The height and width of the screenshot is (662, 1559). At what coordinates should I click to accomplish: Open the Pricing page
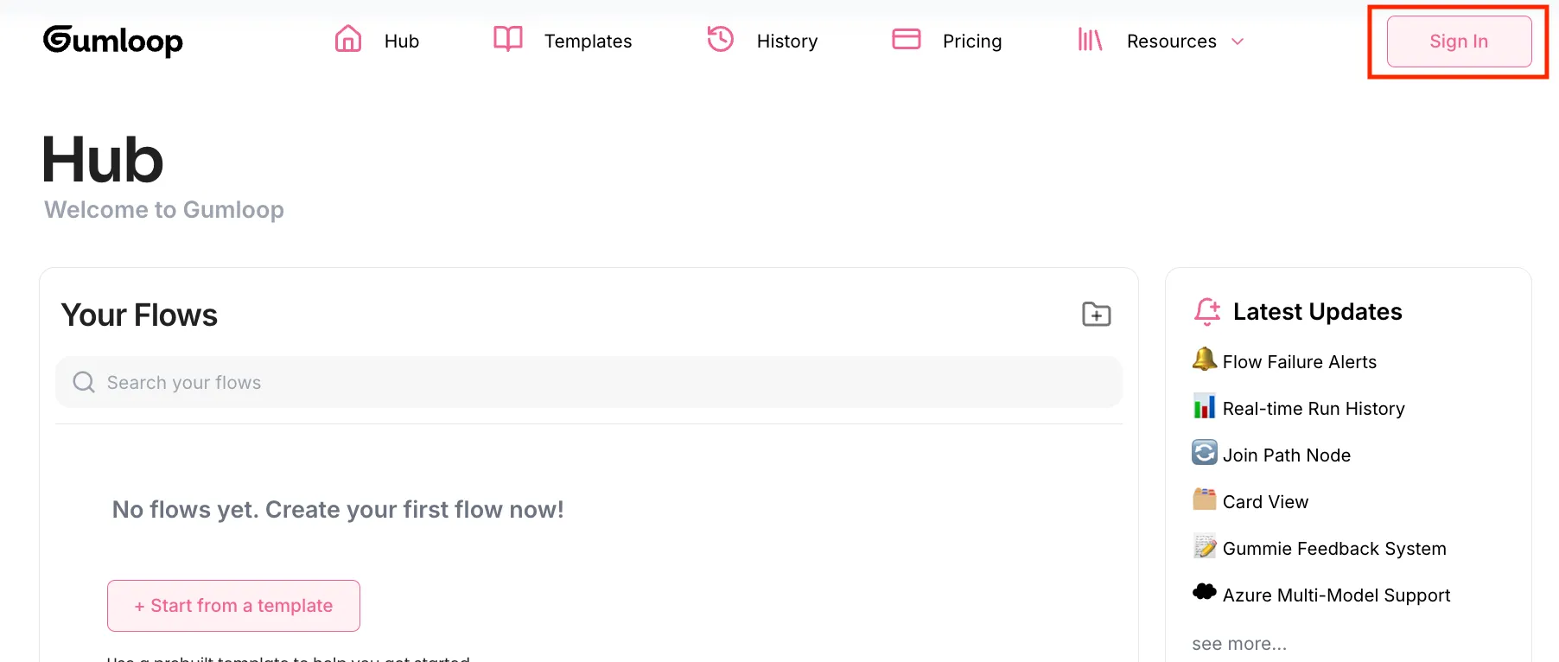point(971,41)
